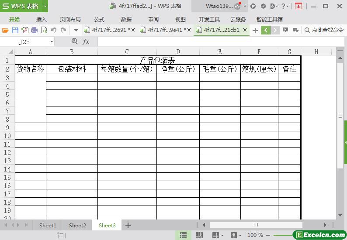Click into the formula bar input
The width and height of the screenshot is (347, 240).
point(221,41)
